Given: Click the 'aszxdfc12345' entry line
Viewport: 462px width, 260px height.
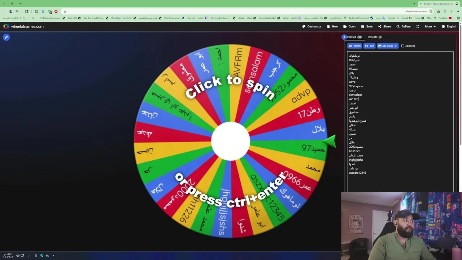Looking at the screenshot, I should point(357,173).
